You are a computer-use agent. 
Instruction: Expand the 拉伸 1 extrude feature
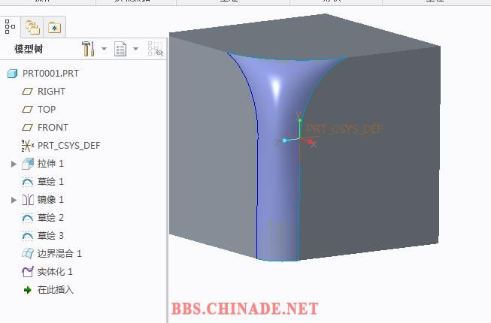point(14,164)
